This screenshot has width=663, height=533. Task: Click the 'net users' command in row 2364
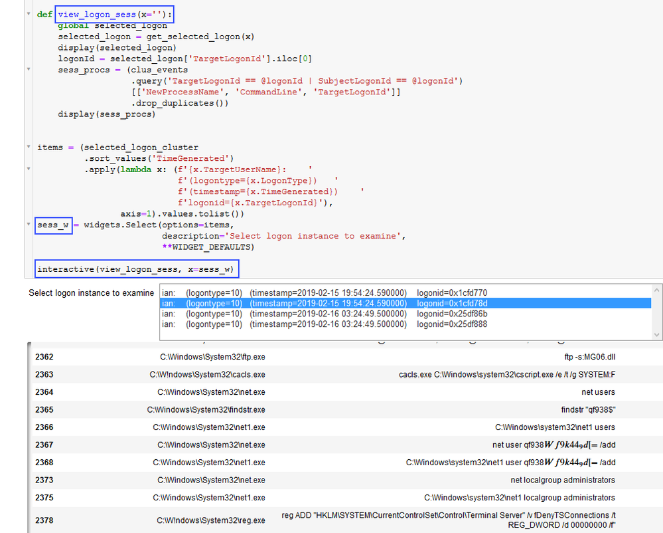pyautogui.click(x=599, y=392)
